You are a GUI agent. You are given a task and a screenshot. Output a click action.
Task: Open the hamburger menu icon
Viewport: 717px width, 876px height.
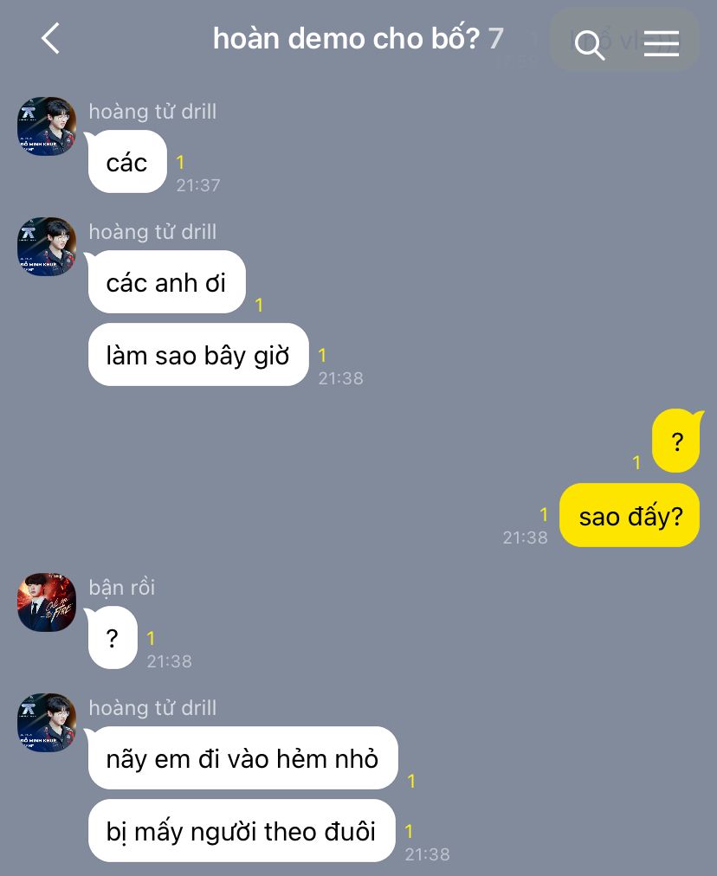pyautogui.click(x=661, y=43)
